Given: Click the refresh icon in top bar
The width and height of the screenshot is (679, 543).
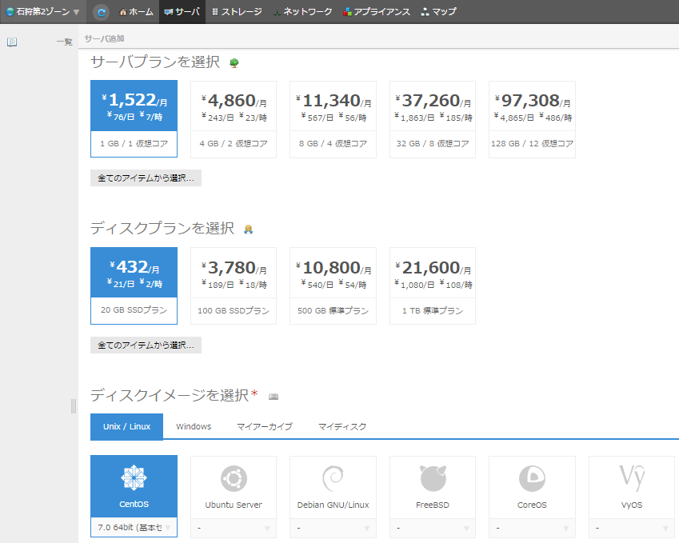Looking at the screenshot, I should tap(101, 12).
